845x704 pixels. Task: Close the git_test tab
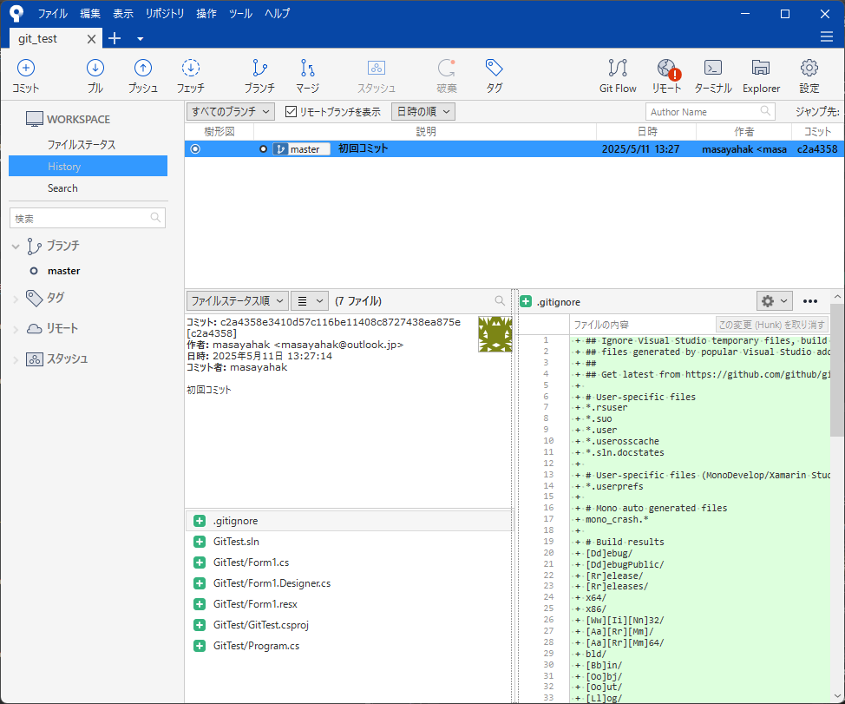click(x=92, y=39)
